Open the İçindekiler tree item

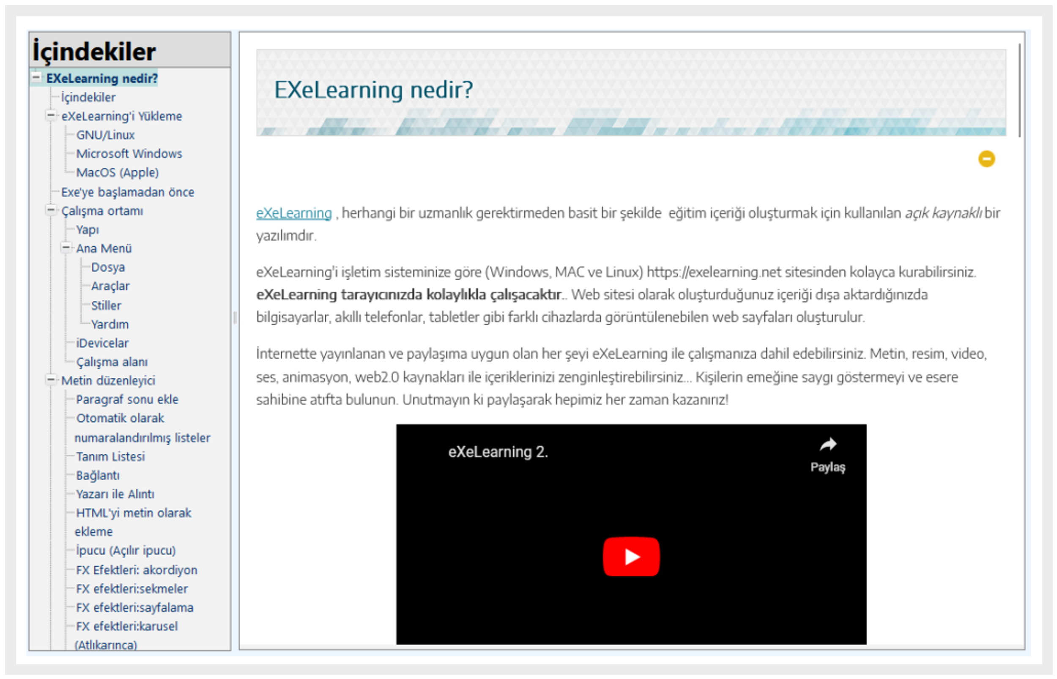pyautogui.click(x=88, y=97)
